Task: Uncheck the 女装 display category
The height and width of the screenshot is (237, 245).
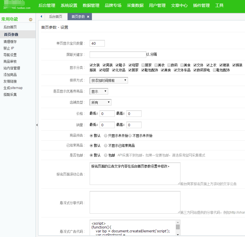Action: (91, 65)
